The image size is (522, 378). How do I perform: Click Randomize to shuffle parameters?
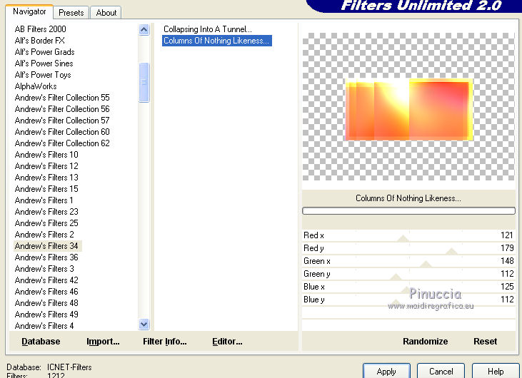(x=425, y=342)
